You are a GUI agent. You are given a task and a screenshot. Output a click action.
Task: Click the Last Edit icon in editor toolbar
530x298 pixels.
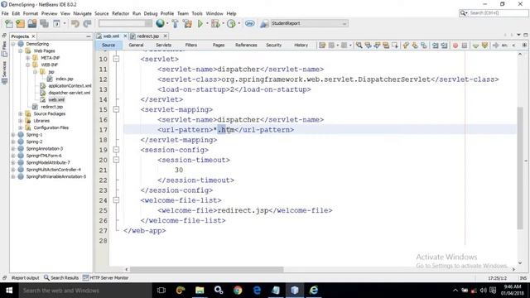pyautogui.click(x=322, y=46)
